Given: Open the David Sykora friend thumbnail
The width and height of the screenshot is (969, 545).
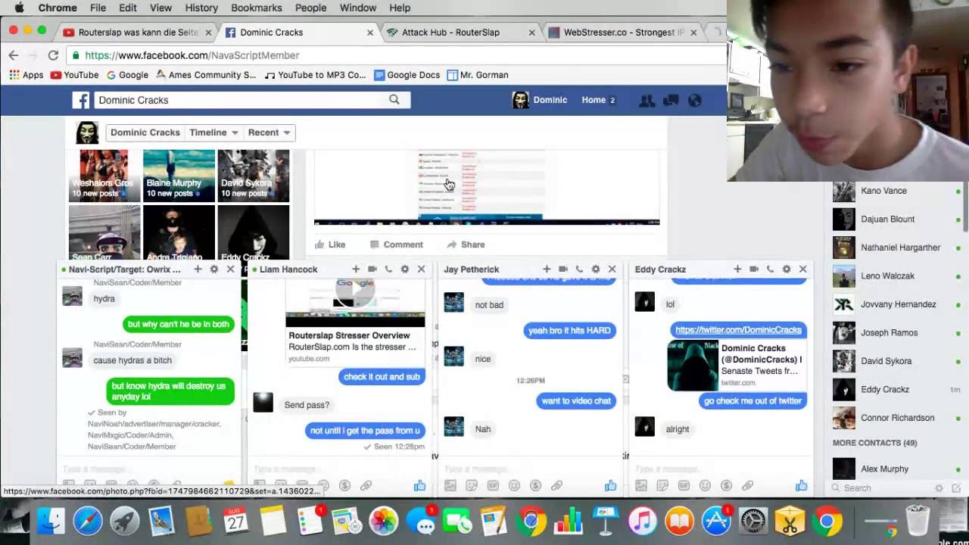Looking at the screenshot, I should click(x=254, y=176).
